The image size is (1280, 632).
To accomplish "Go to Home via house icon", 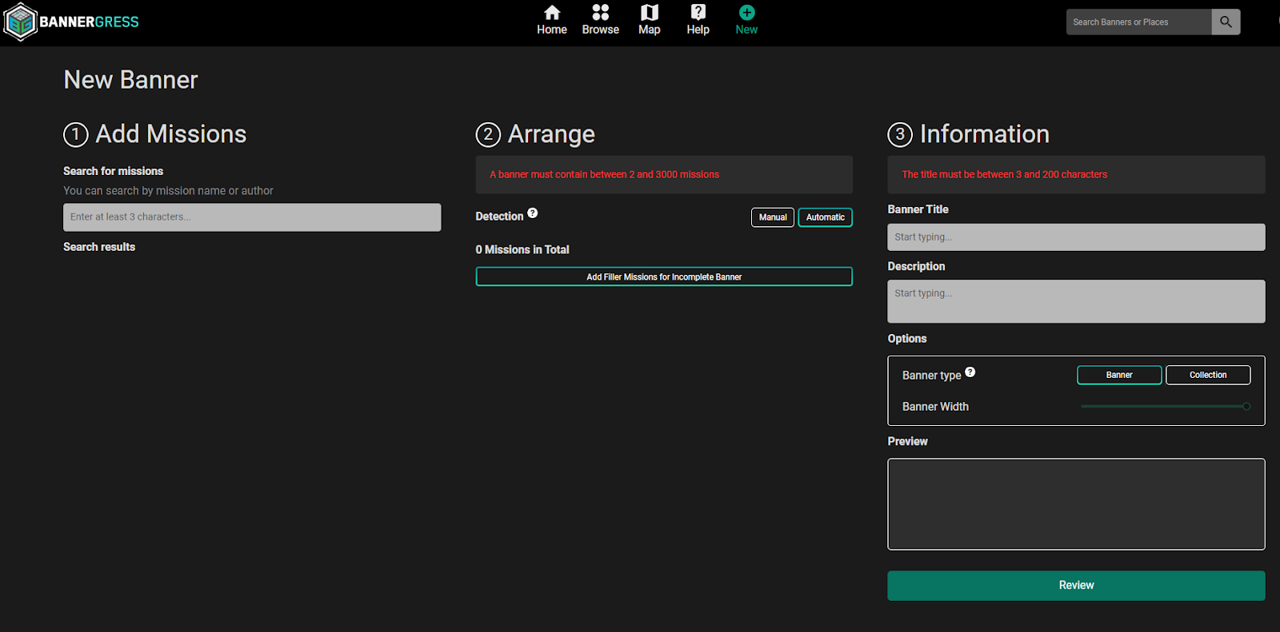I will pos(551,13).
